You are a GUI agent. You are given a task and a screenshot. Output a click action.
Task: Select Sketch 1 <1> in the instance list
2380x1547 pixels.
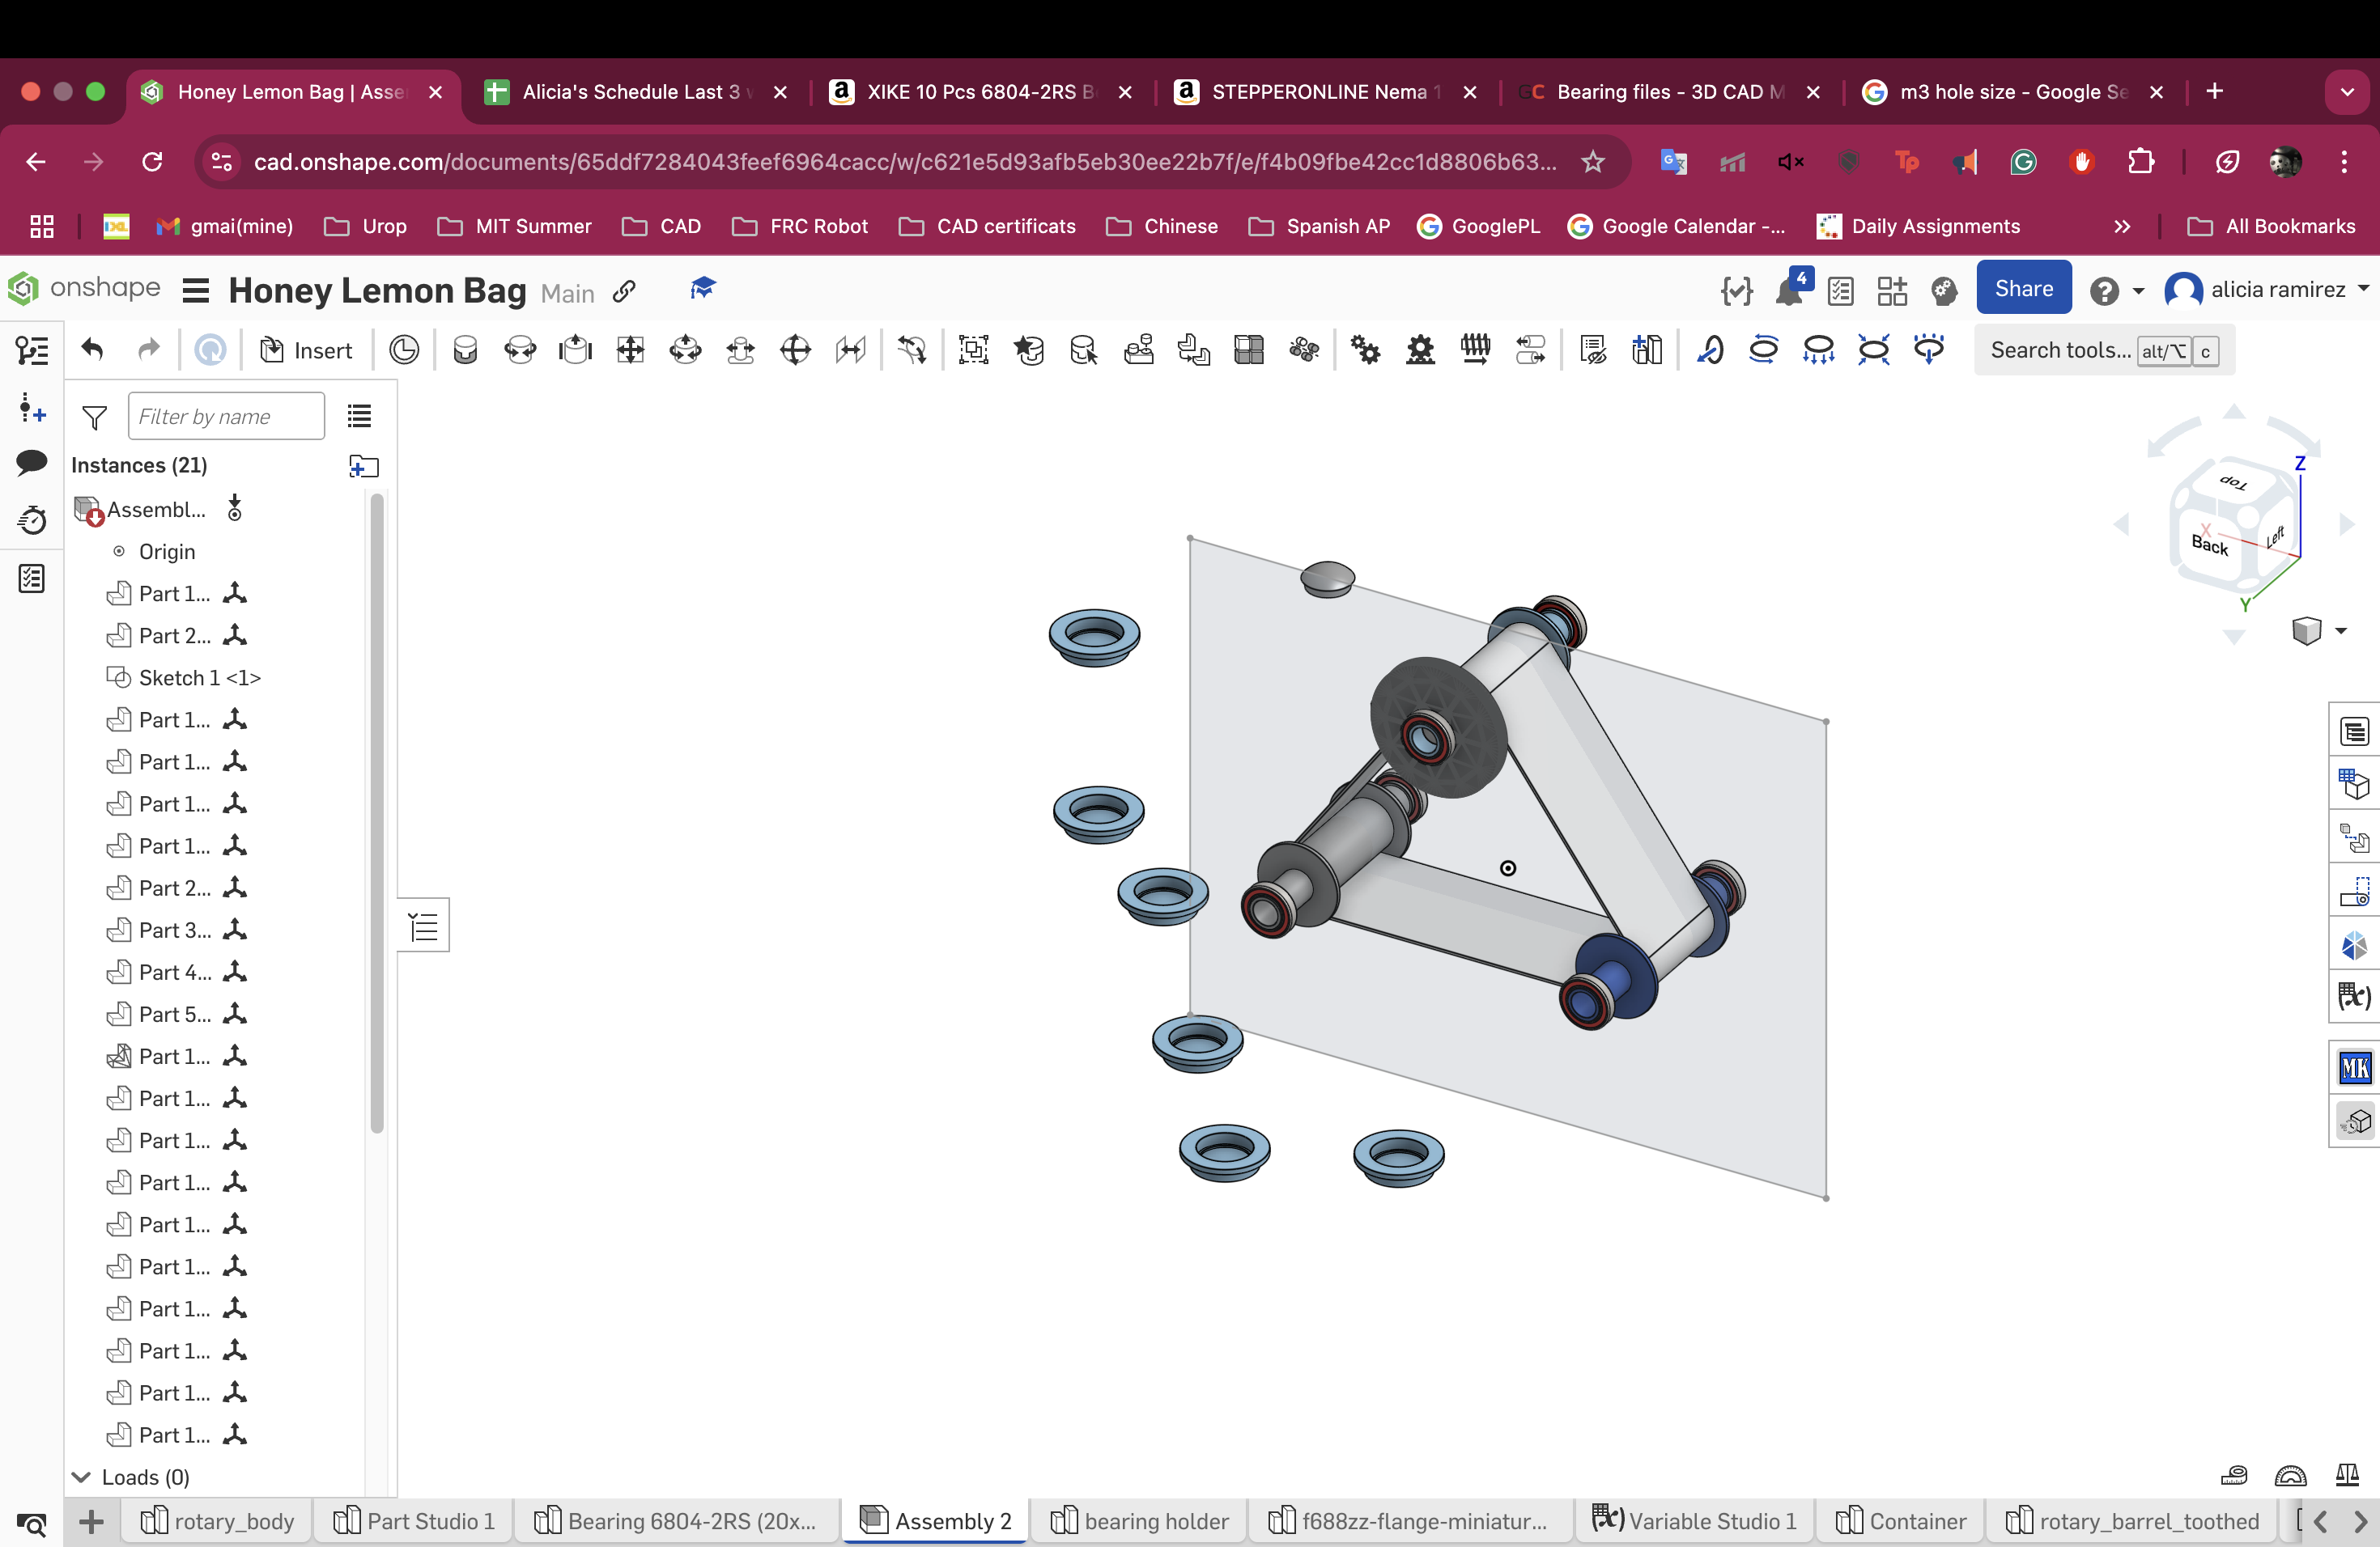[199, 677]
